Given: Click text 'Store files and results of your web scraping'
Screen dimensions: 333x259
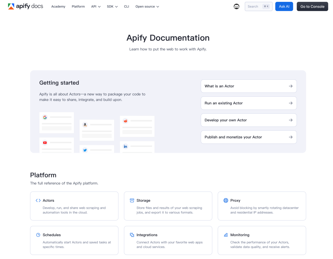Looking at the screenshot, I should (x=169, y=208).
